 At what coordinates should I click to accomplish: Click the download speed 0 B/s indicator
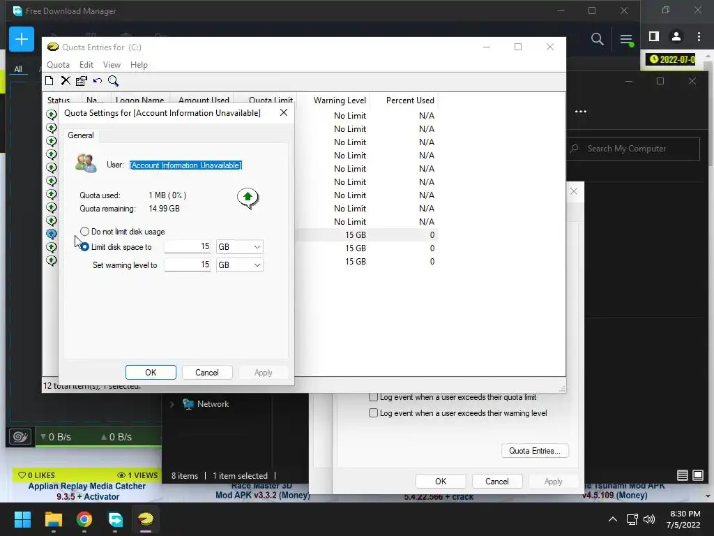pos(56,437)
